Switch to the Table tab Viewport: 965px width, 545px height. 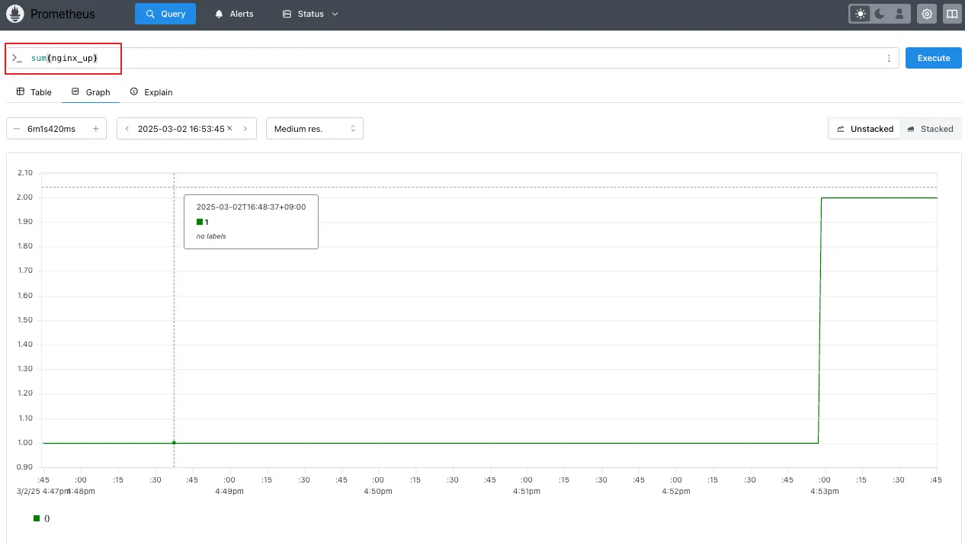coord(34,91)
